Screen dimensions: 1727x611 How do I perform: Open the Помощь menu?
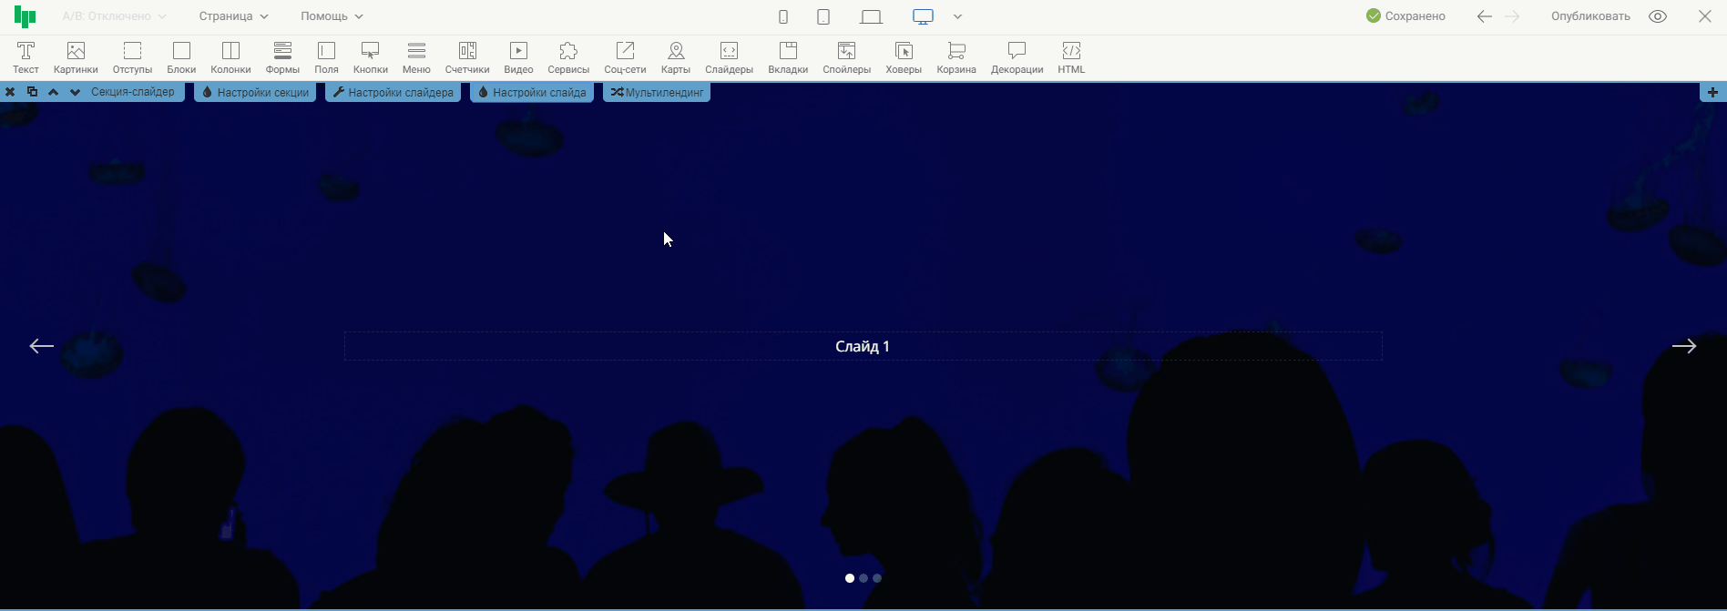click(332, 16)
